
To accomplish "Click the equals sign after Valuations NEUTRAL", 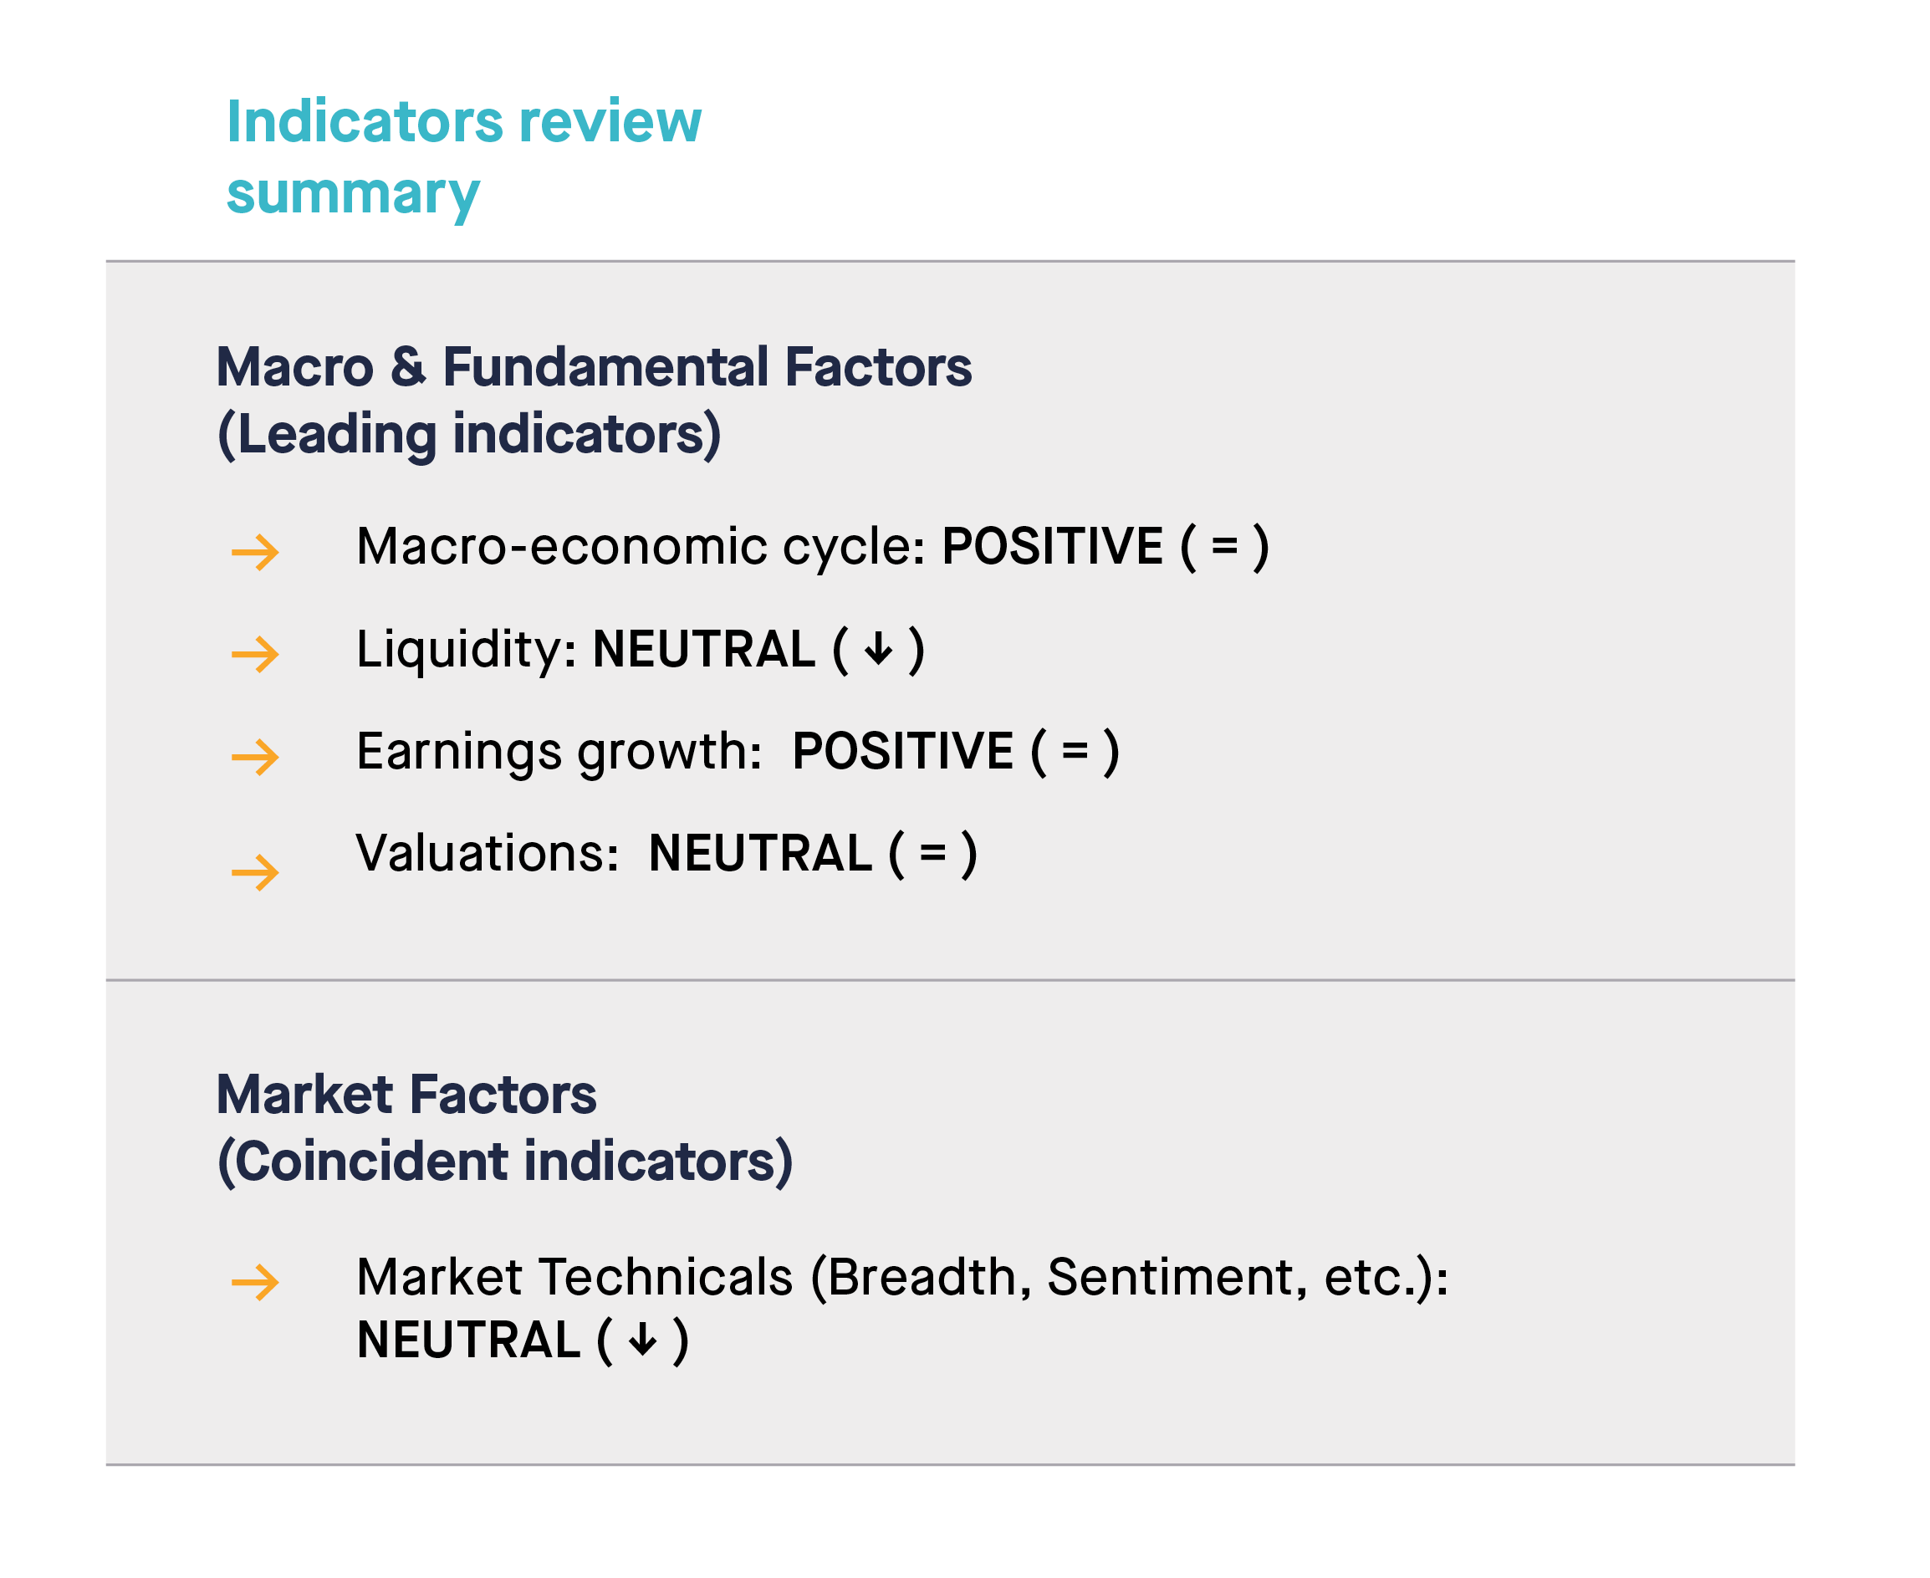I will 932,853.
